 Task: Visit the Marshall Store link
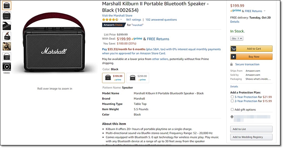coord(117,16)
